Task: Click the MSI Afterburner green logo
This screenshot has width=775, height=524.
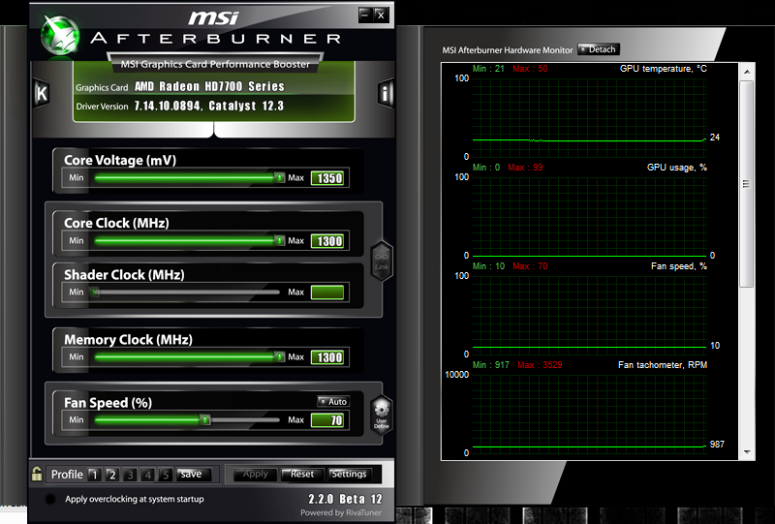Action: [60, 36]
